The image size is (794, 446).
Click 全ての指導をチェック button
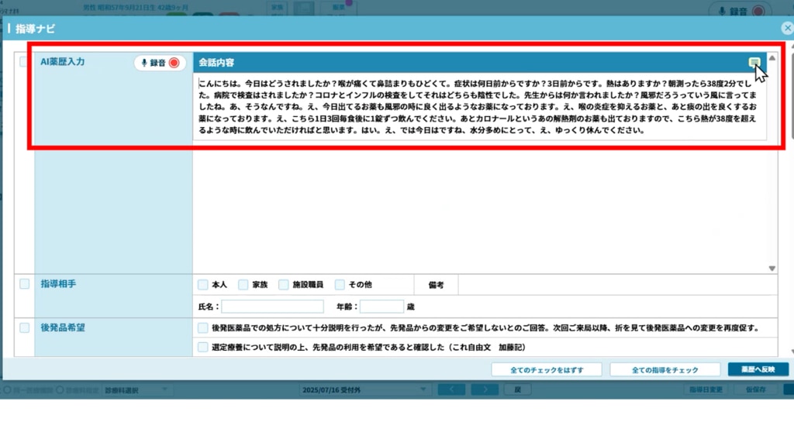665,370
